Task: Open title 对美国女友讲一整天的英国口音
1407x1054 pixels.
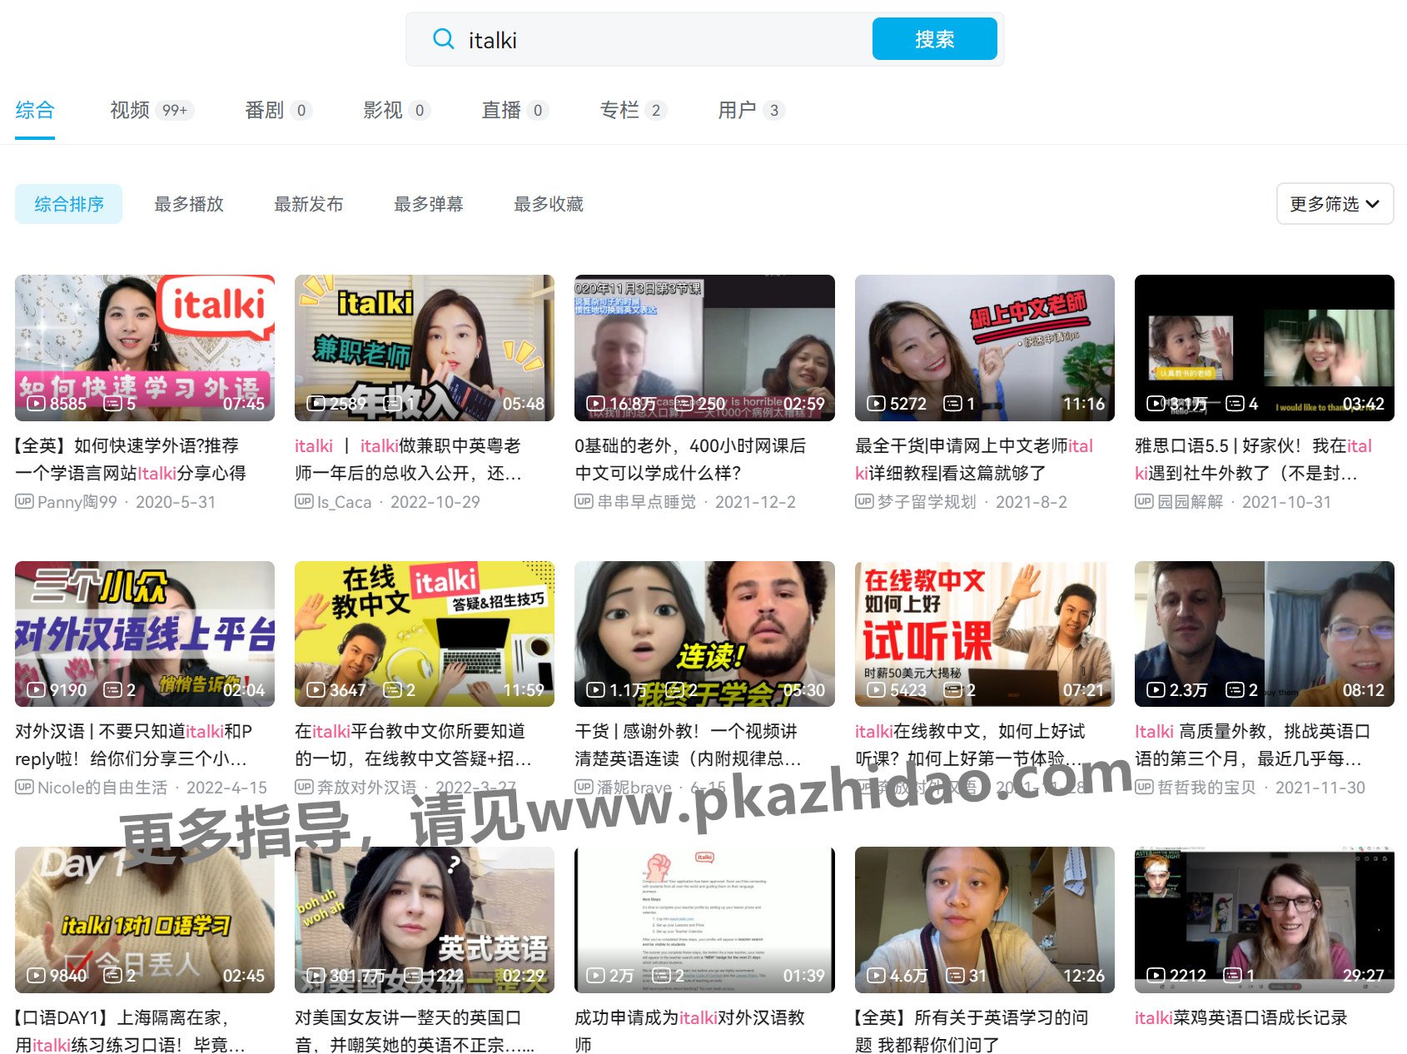Action: 415,1031
